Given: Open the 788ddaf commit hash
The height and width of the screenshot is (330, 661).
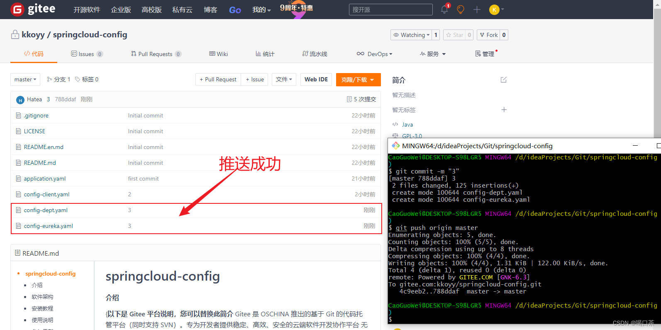Looking at the screenshot, I should 66,99.
